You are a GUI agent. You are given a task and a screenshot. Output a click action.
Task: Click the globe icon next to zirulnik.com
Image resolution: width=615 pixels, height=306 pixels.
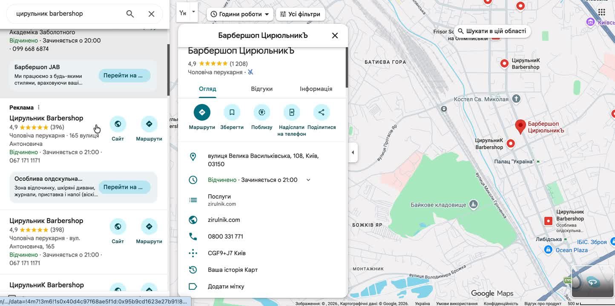tap(193, 220)
